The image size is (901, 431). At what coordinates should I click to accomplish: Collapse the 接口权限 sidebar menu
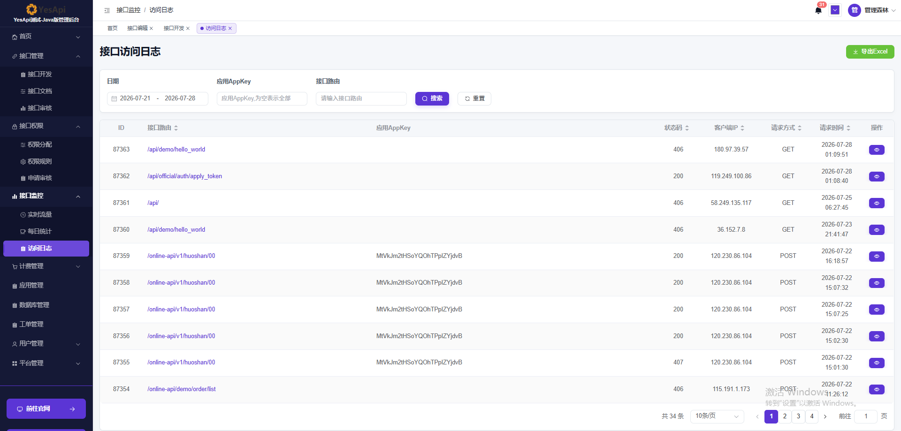[x=46, y=126]
